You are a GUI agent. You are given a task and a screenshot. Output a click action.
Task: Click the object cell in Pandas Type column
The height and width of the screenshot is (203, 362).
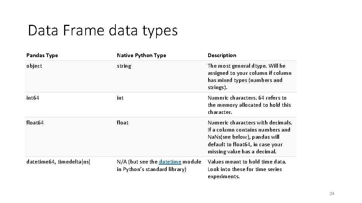coord(34,66)
